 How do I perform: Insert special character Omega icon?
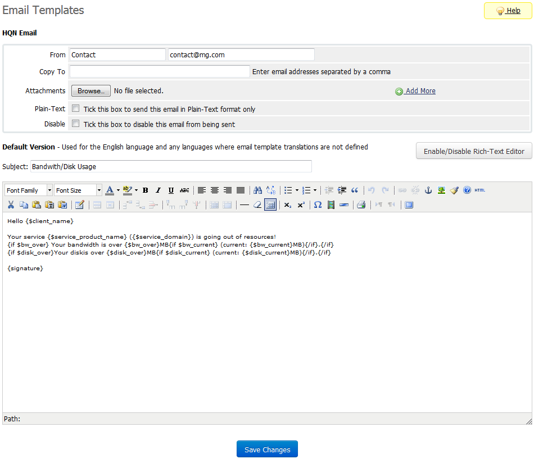(x=318, y=205)
